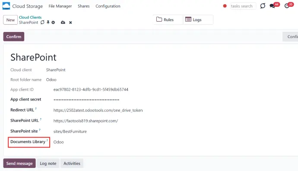
Task: Click the App client ID value
Action: click(91, 89)
